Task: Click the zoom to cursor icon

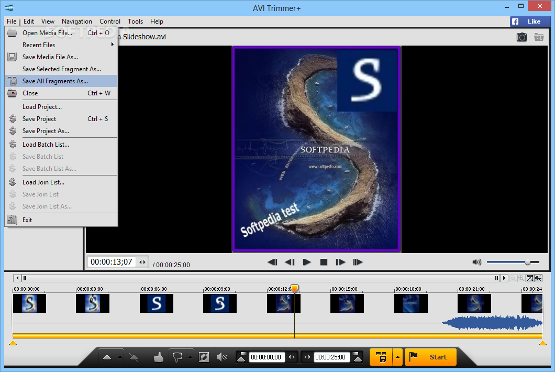Action: 538,278
